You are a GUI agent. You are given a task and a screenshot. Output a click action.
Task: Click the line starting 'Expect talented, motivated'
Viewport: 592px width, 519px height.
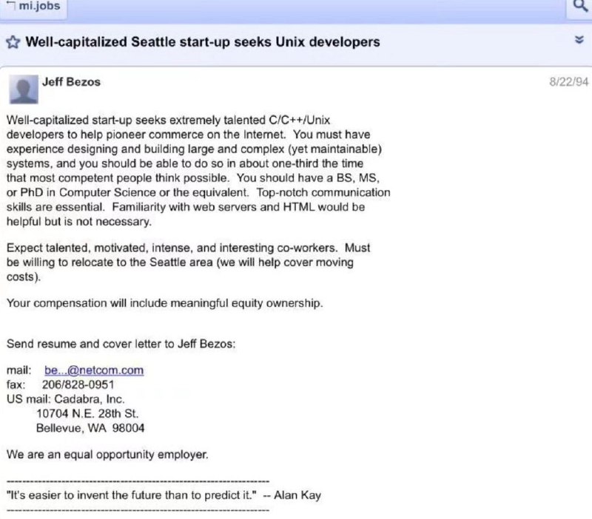(189, 248)
